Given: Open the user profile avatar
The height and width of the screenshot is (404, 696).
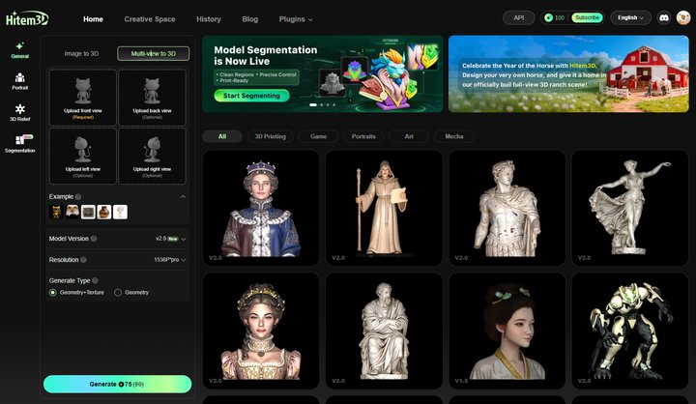Looking at the screenshot, I should 683,17.
